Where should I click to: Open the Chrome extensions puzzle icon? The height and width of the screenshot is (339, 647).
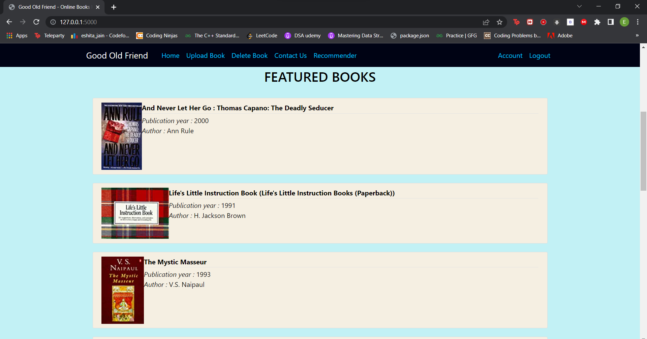pos(597,22)
